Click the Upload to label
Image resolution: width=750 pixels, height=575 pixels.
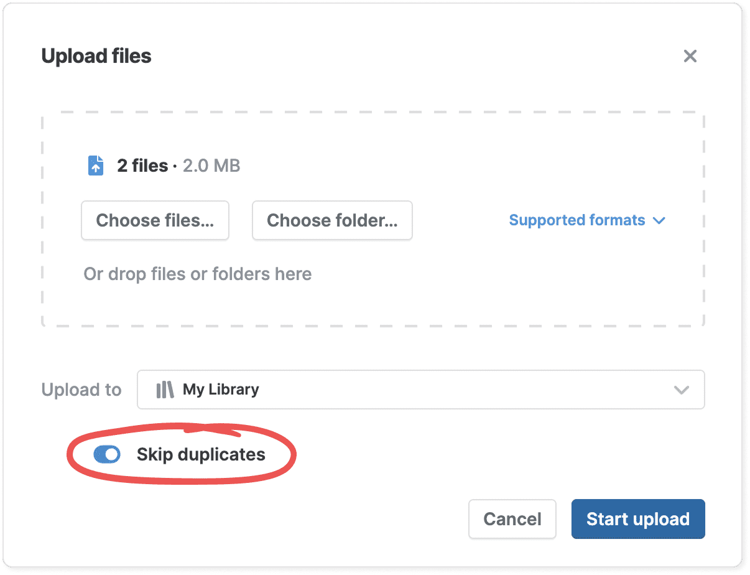pyautogui.click(x=81, y=390)
